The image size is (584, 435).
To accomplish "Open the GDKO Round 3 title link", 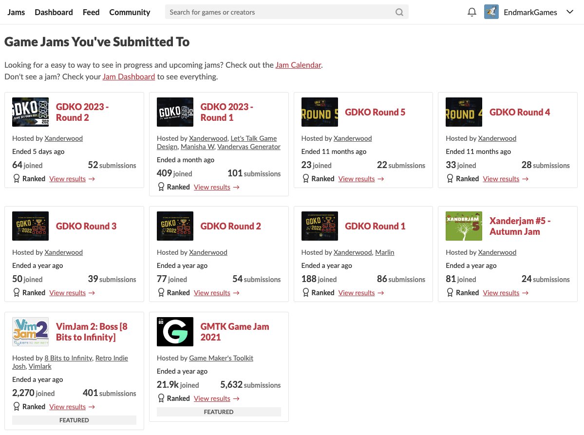I will 86,226.
